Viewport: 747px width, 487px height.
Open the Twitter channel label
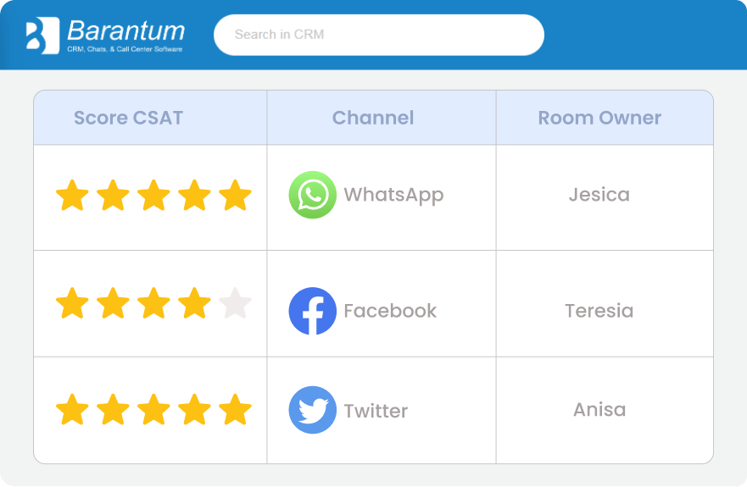tap(376, 411)
